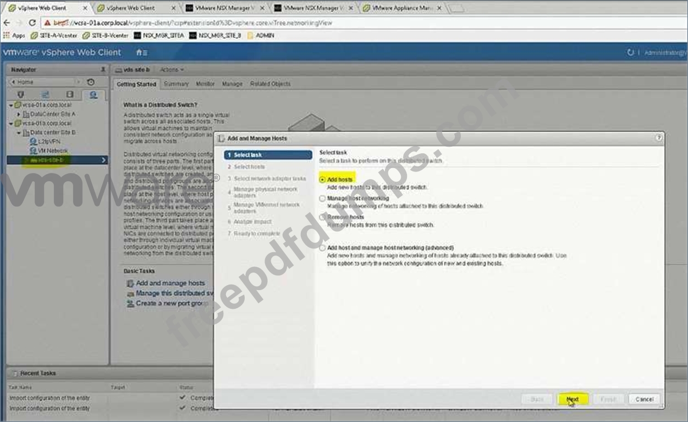This screenshot has width=688, height=422.
Task: Switch to the VMware Appliance Management browser tab
Action: (403, 8)
